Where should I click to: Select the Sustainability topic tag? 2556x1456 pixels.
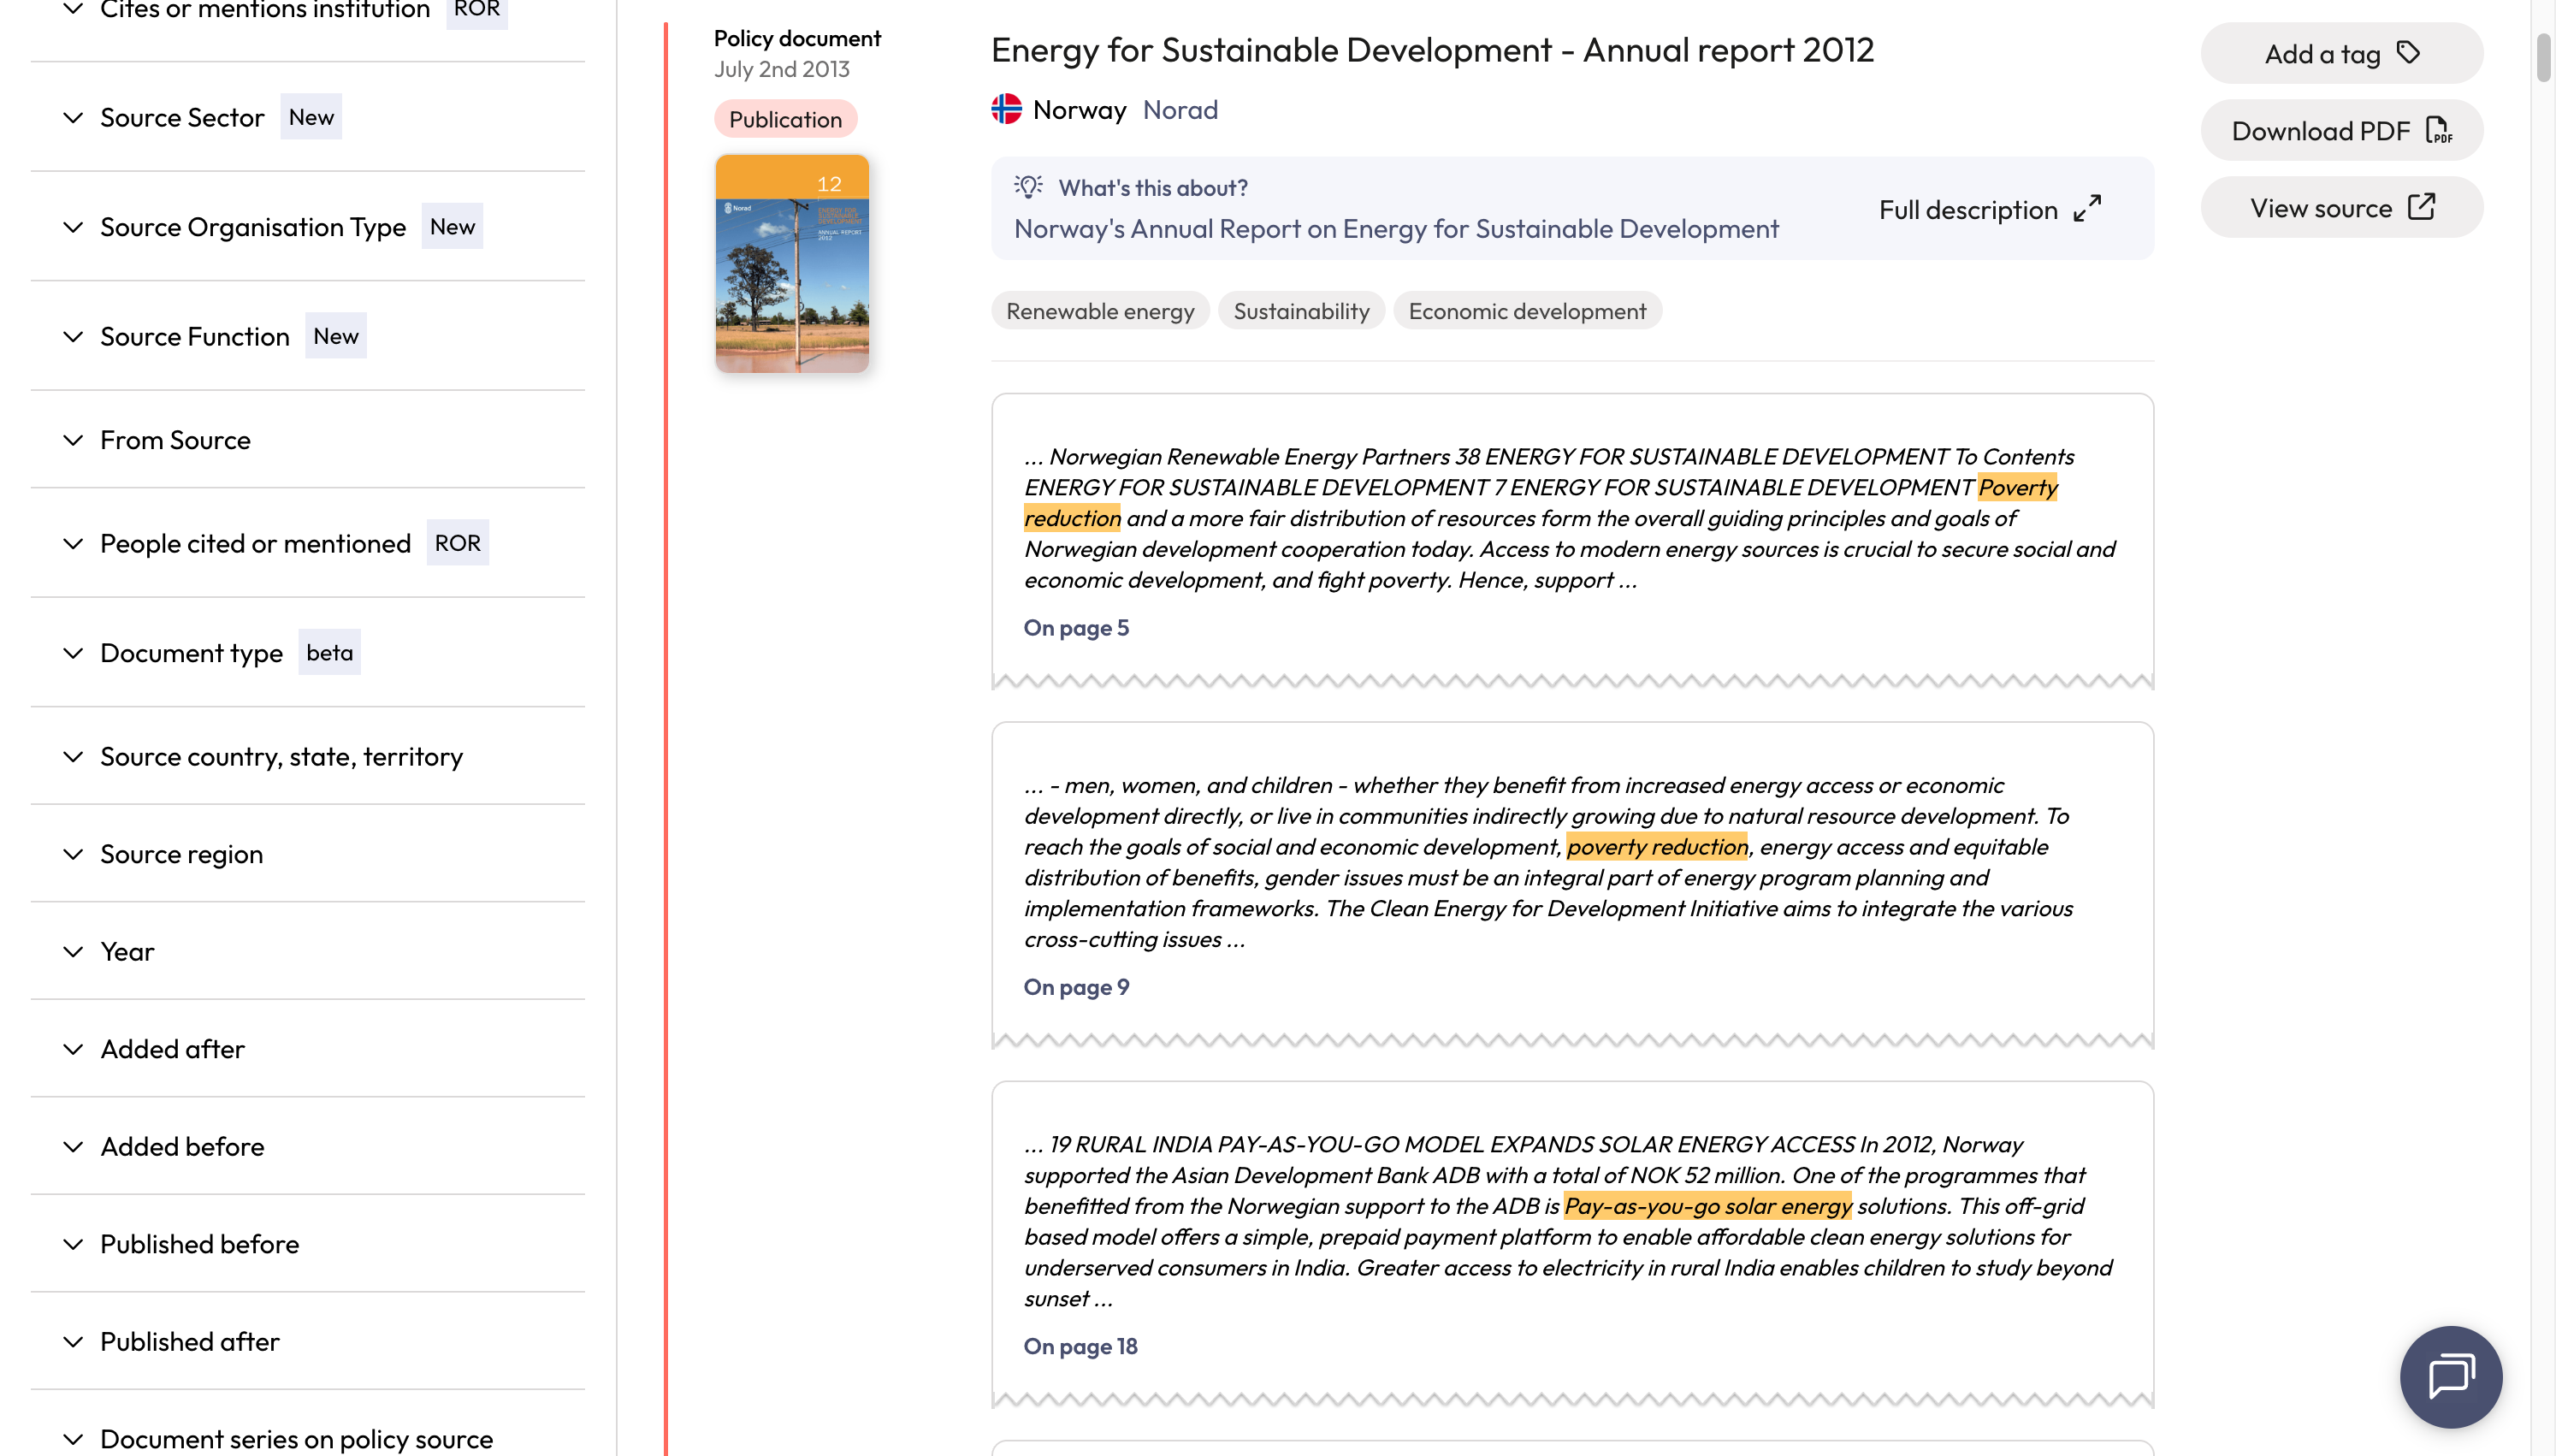pos(1300,311)
